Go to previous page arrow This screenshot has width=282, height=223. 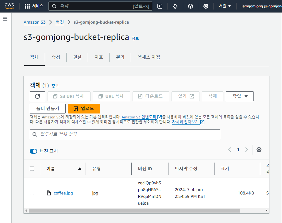pyautogui.click(x=230, y=150)
